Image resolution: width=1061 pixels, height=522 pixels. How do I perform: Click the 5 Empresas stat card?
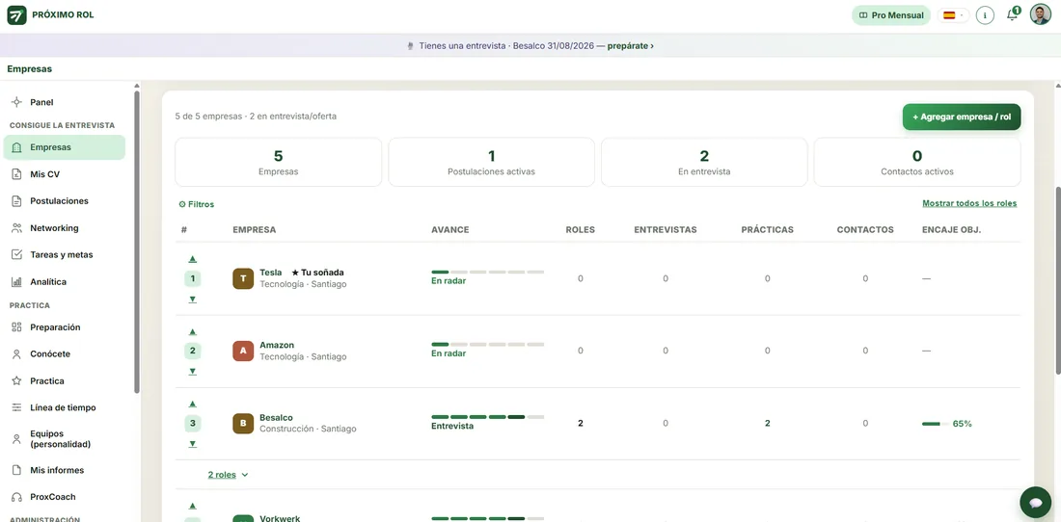[x=278, y=162]
